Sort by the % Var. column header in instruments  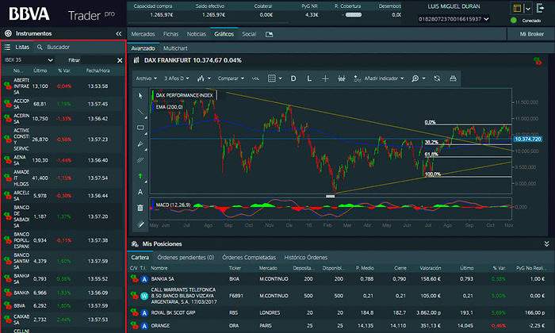coord(64,71)
